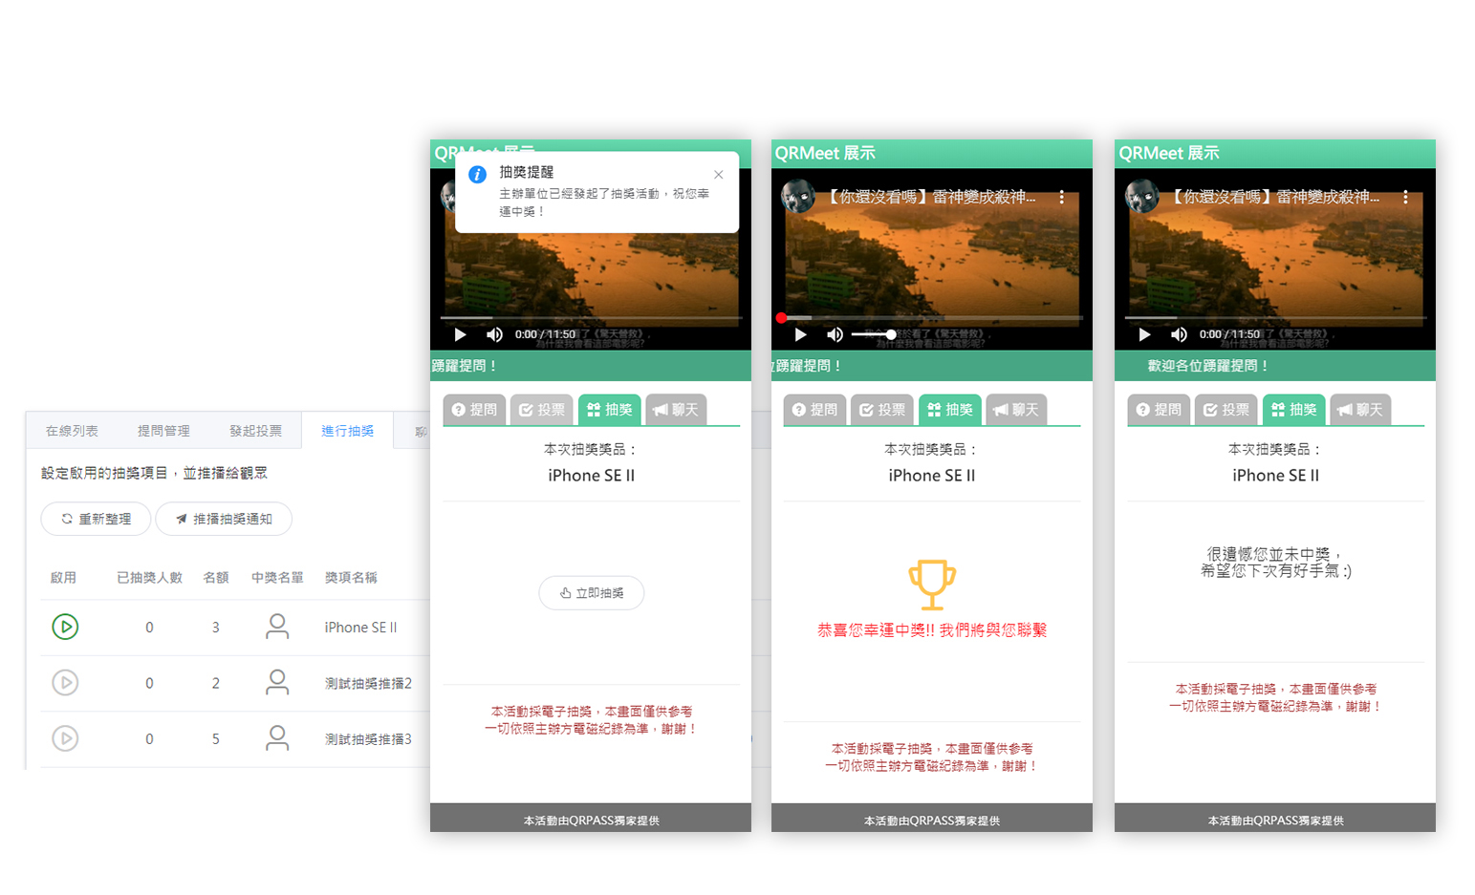Open winner list for 測試抽獎推播2 row
1475x895 pixels.
pyautogui.click(x=277, y=682)
